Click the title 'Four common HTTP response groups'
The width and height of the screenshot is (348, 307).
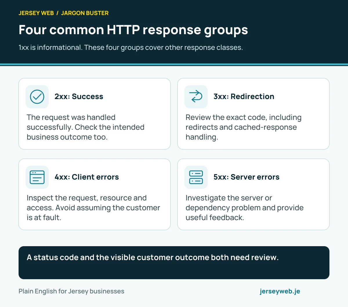point(133,30)
